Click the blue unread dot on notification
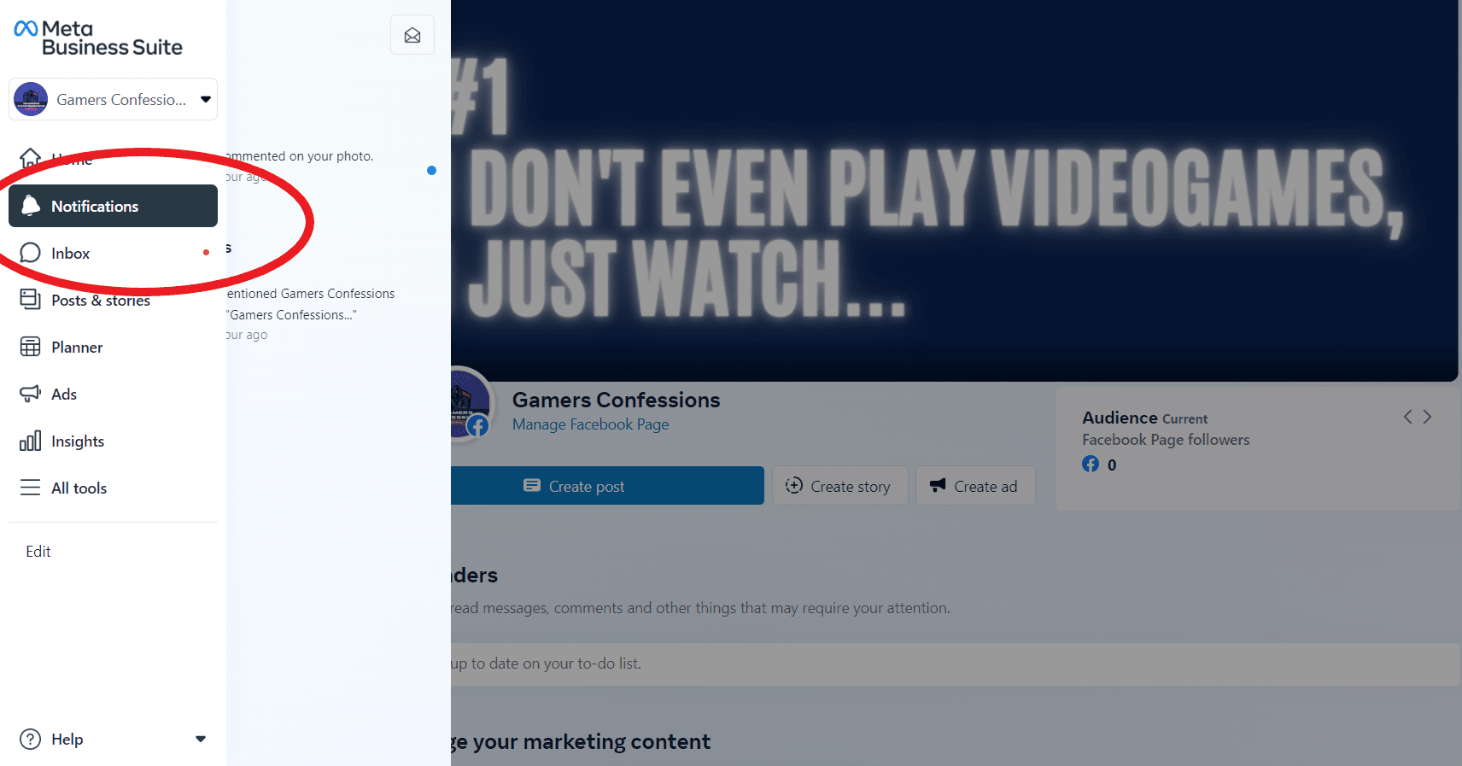This screenshot has height=766, width=1462. point(431,171)
